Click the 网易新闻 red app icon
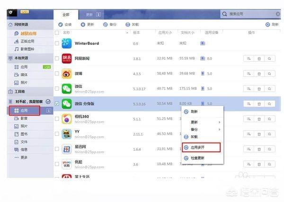Screen dimensions: 284x202 [x=67, y=59]
